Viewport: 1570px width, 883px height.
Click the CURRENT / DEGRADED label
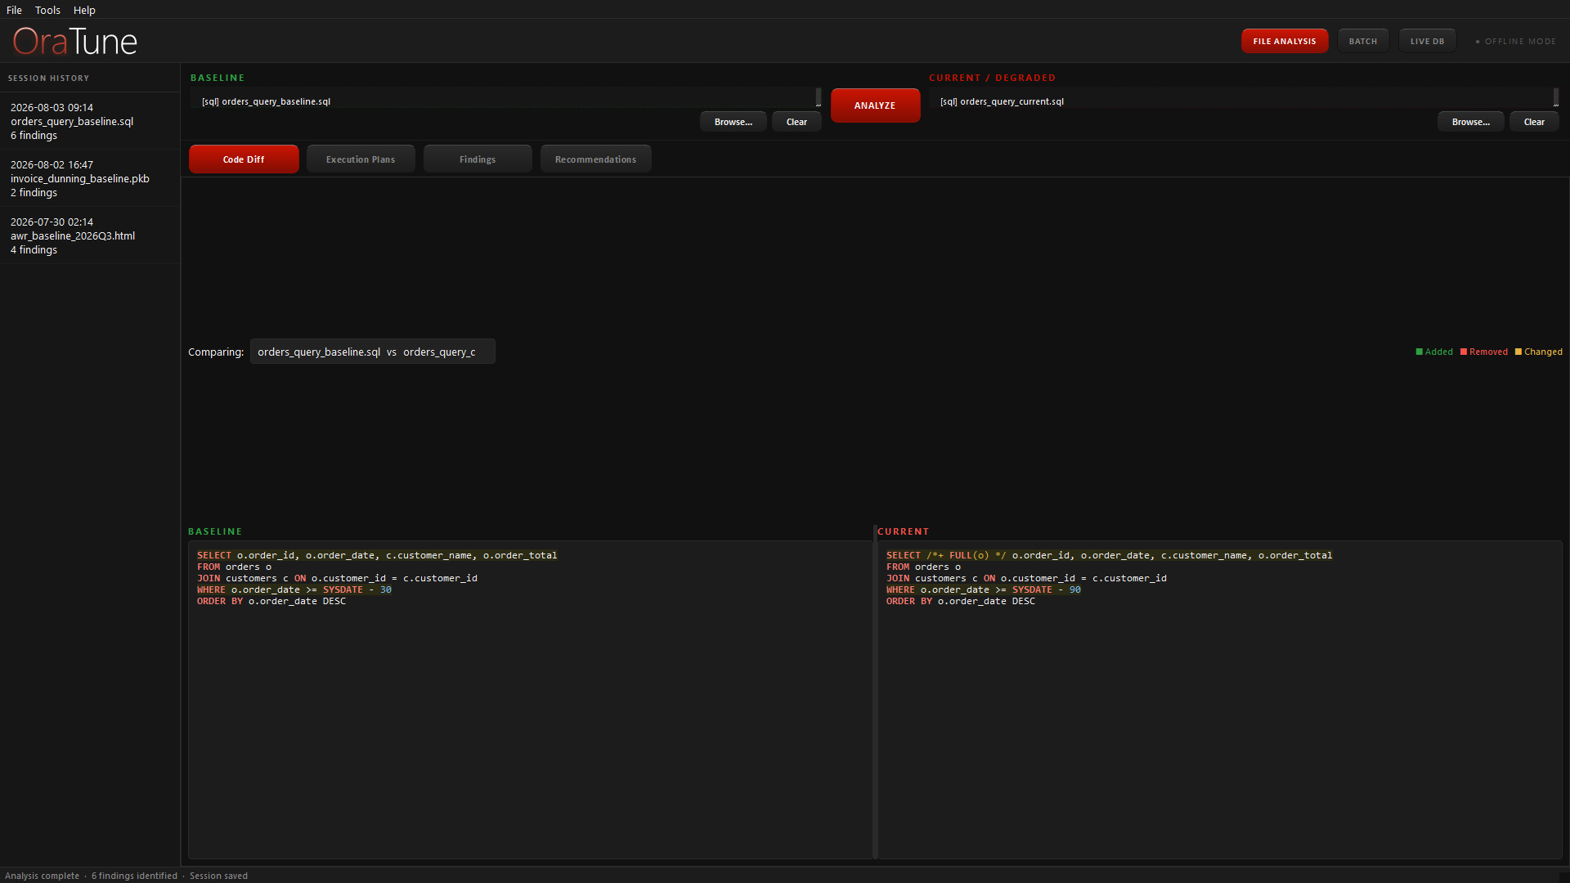click(x=992, y=78)
